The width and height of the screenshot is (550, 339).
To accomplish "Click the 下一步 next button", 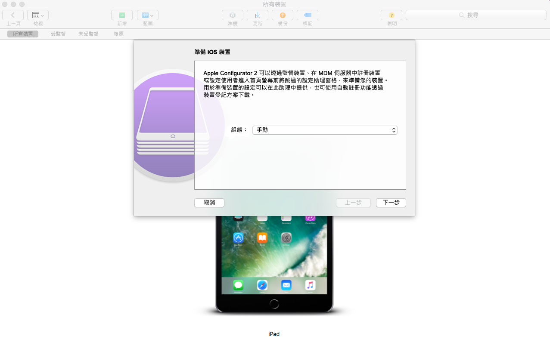I will [x=391, y=203].
